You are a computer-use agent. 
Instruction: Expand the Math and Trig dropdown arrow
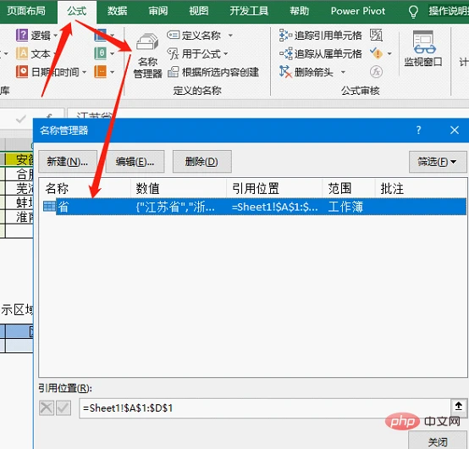[x=112, y=54]
